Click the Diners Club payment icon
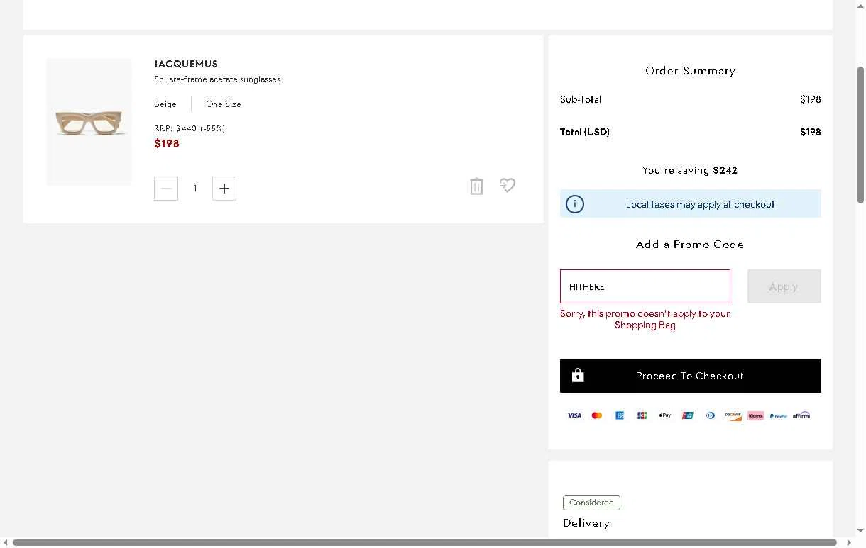866x548 pixels. [711, 415]
